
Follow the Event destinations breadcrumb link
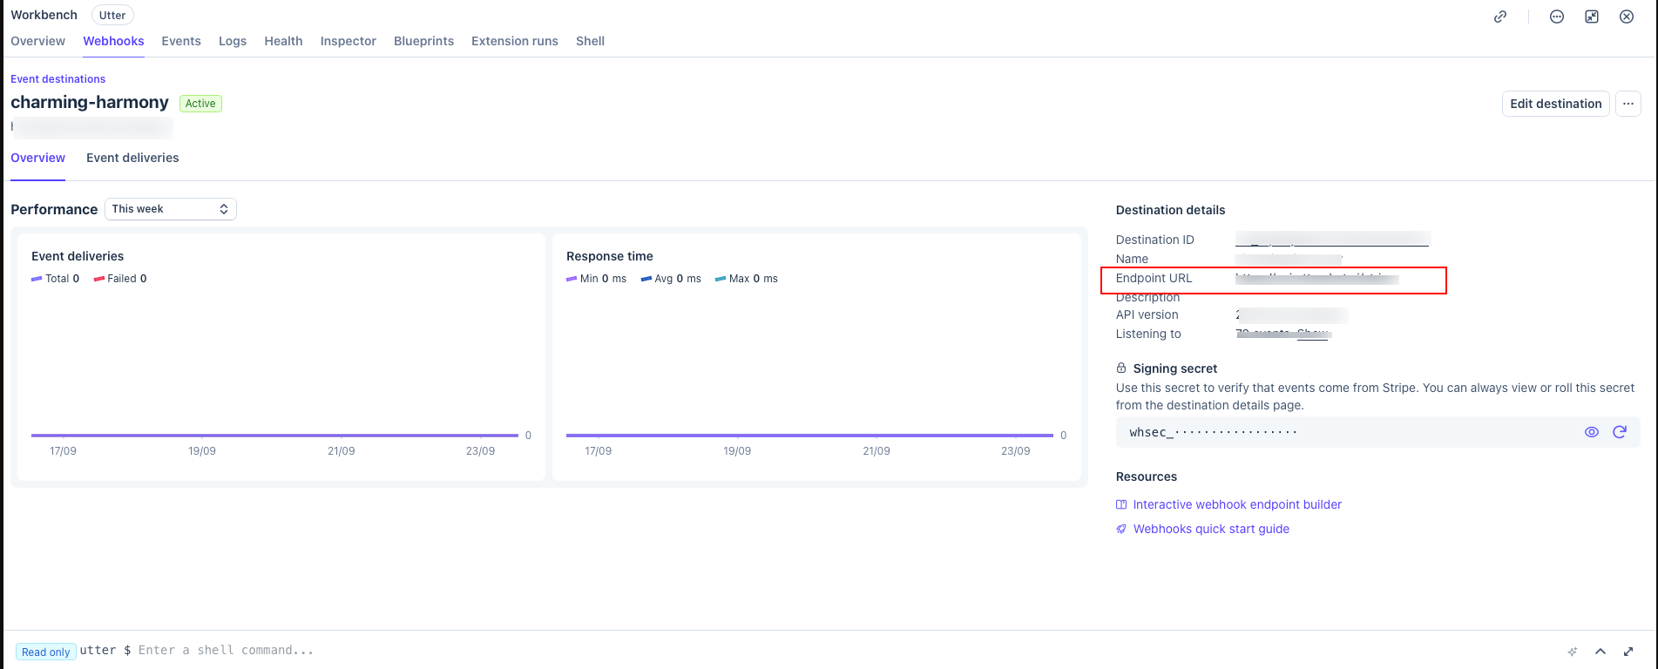tap(58, 79)
